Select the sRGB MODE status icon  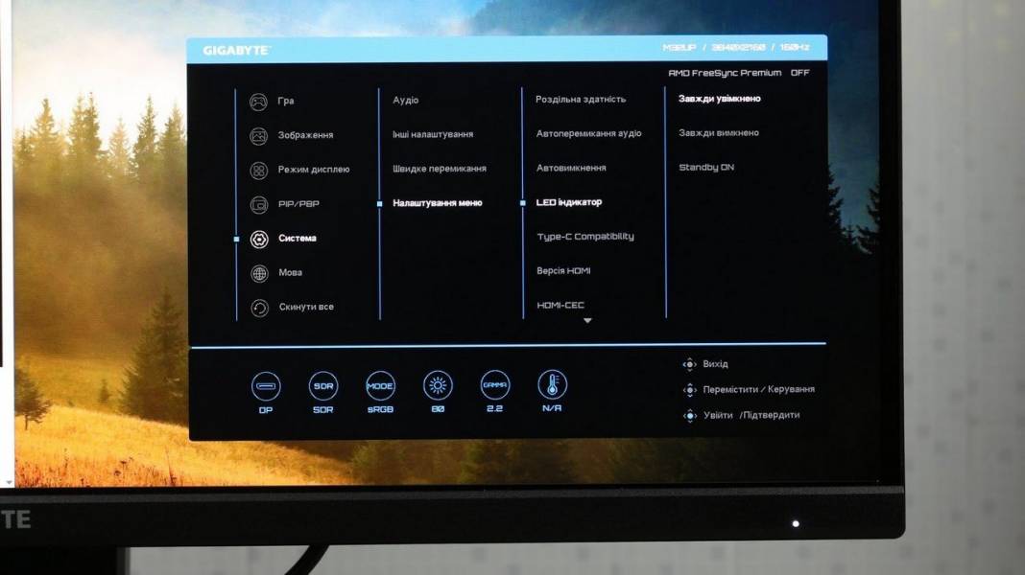[380, 386]
